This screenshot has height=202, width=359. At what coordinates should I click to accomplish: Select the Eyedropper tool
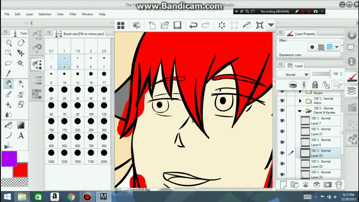coord(9,74)
